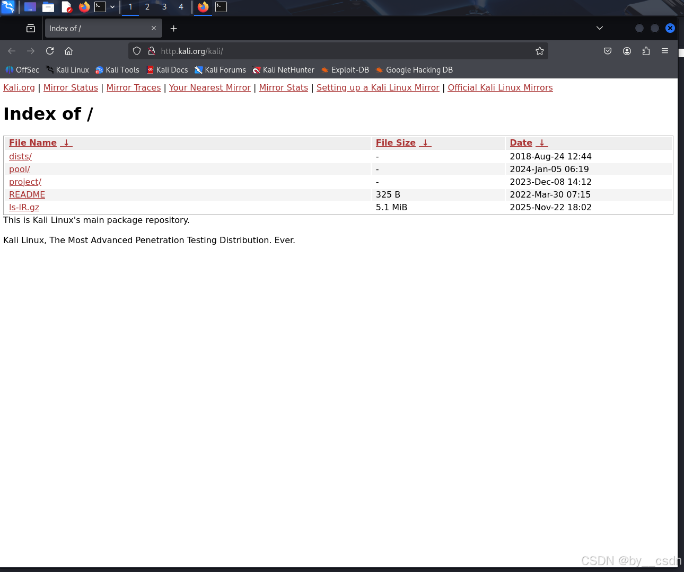Click the show desktop icon in the panel

(30, 7)
